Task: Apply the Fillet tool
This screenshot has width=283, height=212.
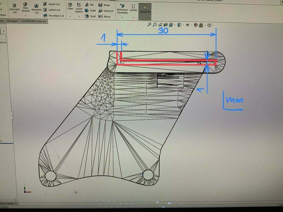Action: click(70, 6)
